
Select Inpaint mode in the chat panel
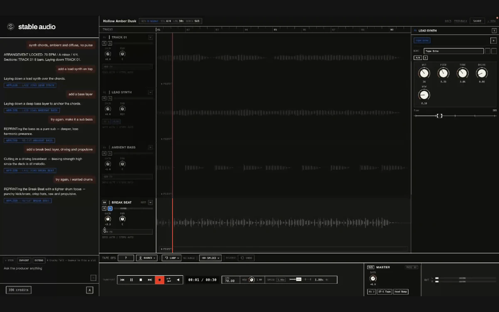pos(24,260)
